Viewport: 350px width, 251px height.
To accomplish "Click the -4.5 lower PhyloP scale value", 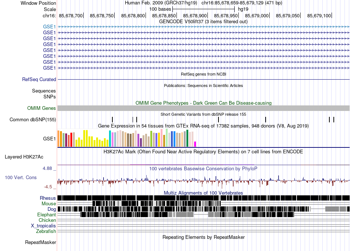I will click(48, 187).
